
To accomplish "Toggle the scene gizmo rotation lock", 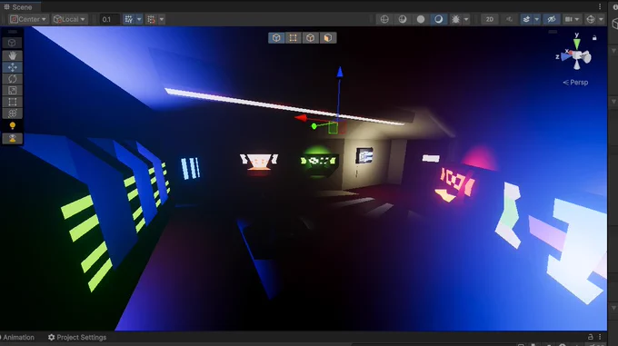I will pos(594,38).
